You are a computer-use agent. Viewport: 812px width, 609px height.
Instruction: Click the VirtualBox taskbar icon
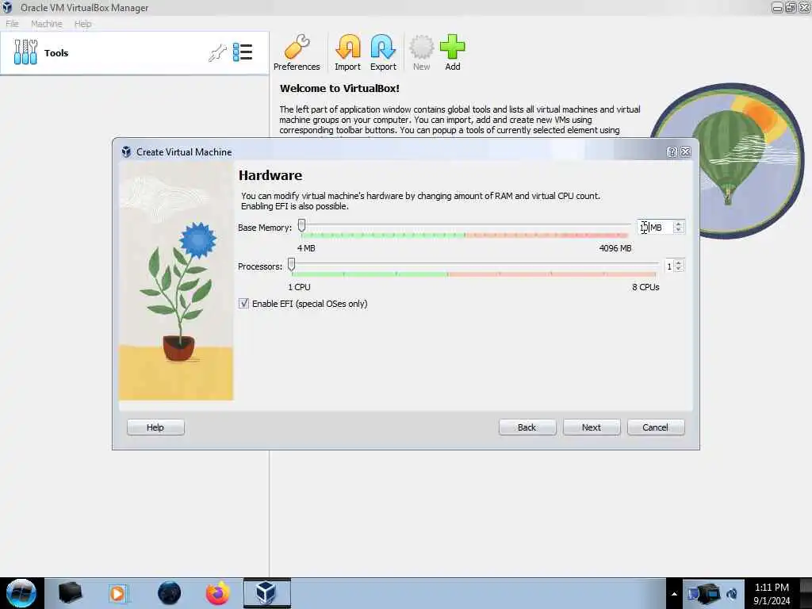click(266, 593)
